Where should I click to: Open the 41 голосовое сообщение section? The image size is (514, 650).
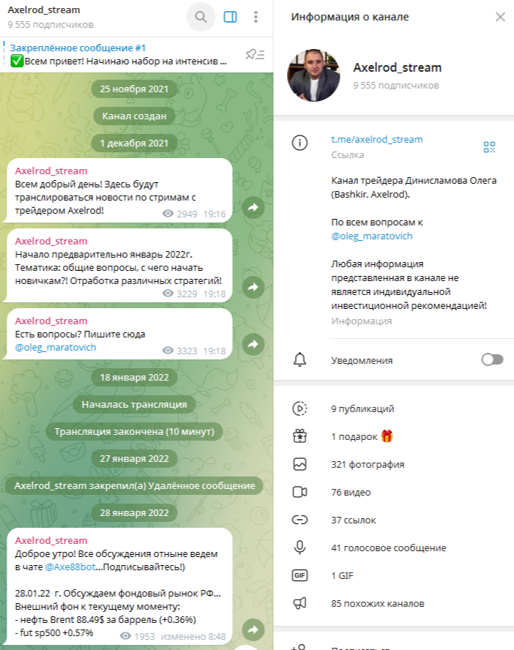[x=394, y=548]
